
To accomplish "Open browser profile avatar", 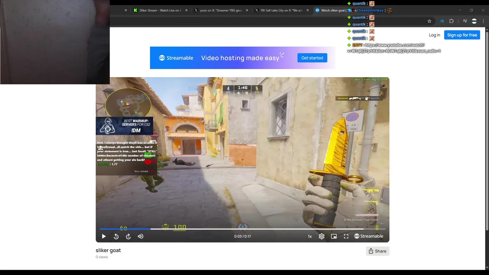I will tap(474, 21).
